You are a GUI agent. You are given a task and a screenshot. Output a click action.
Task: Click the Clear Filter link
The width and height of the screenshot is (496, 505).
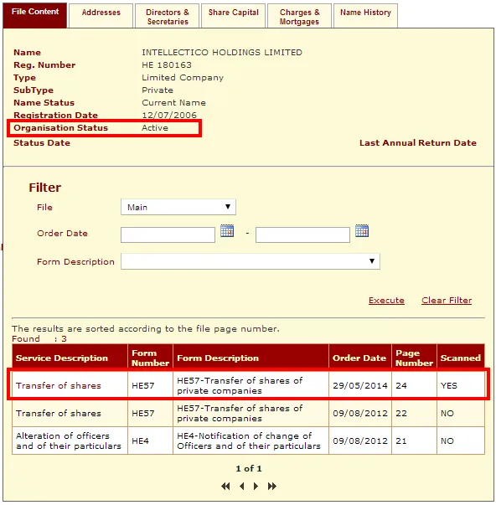(x=447, y=300)
